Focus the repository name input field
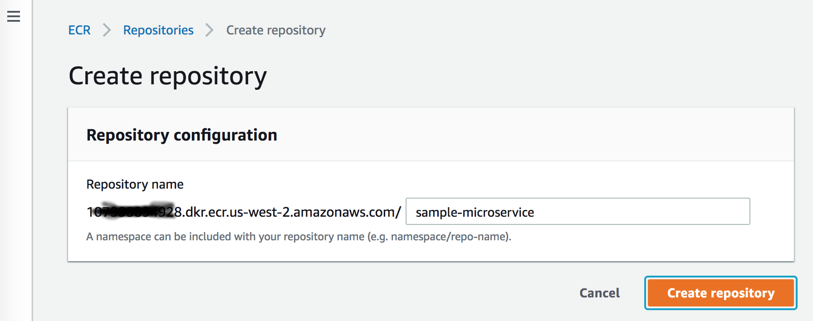This screenshot has width=813, height=321. pyautogui.click(x=635, y=211)
